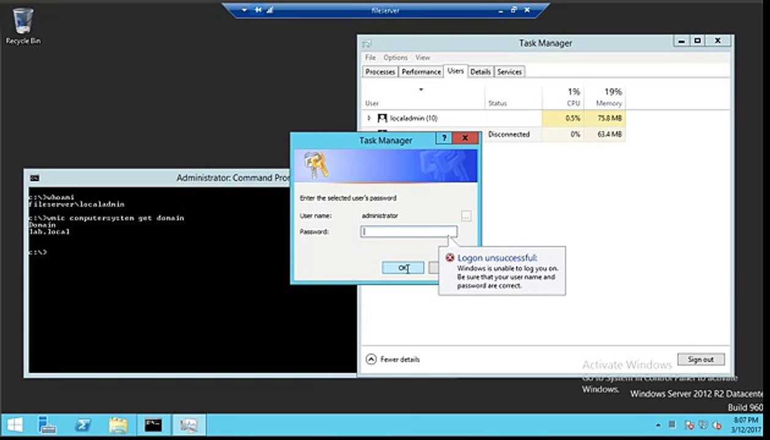
Task: Open File Explorer from the taskbar
Action: click(118, 425)
